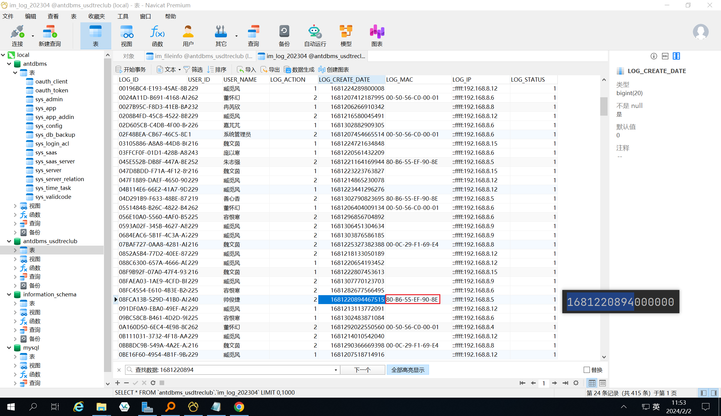Select the sys_config table in tree
The width and height of the screenshot is (721, 416).
tap(49, 126)
